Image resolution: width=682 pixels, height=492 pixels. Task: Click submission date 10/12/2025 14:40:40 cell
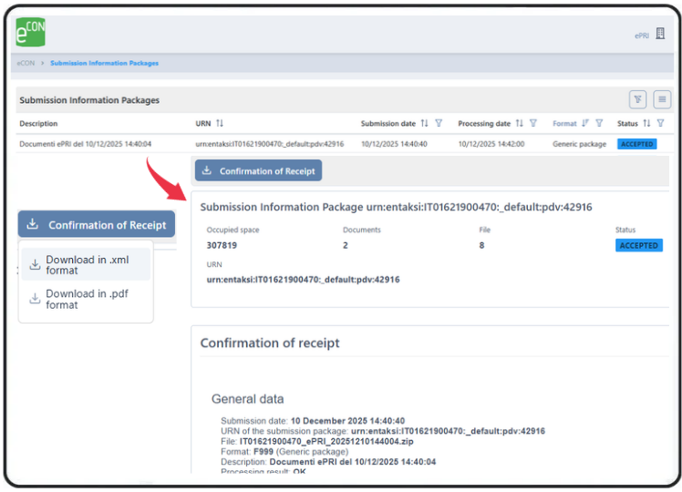394,144
